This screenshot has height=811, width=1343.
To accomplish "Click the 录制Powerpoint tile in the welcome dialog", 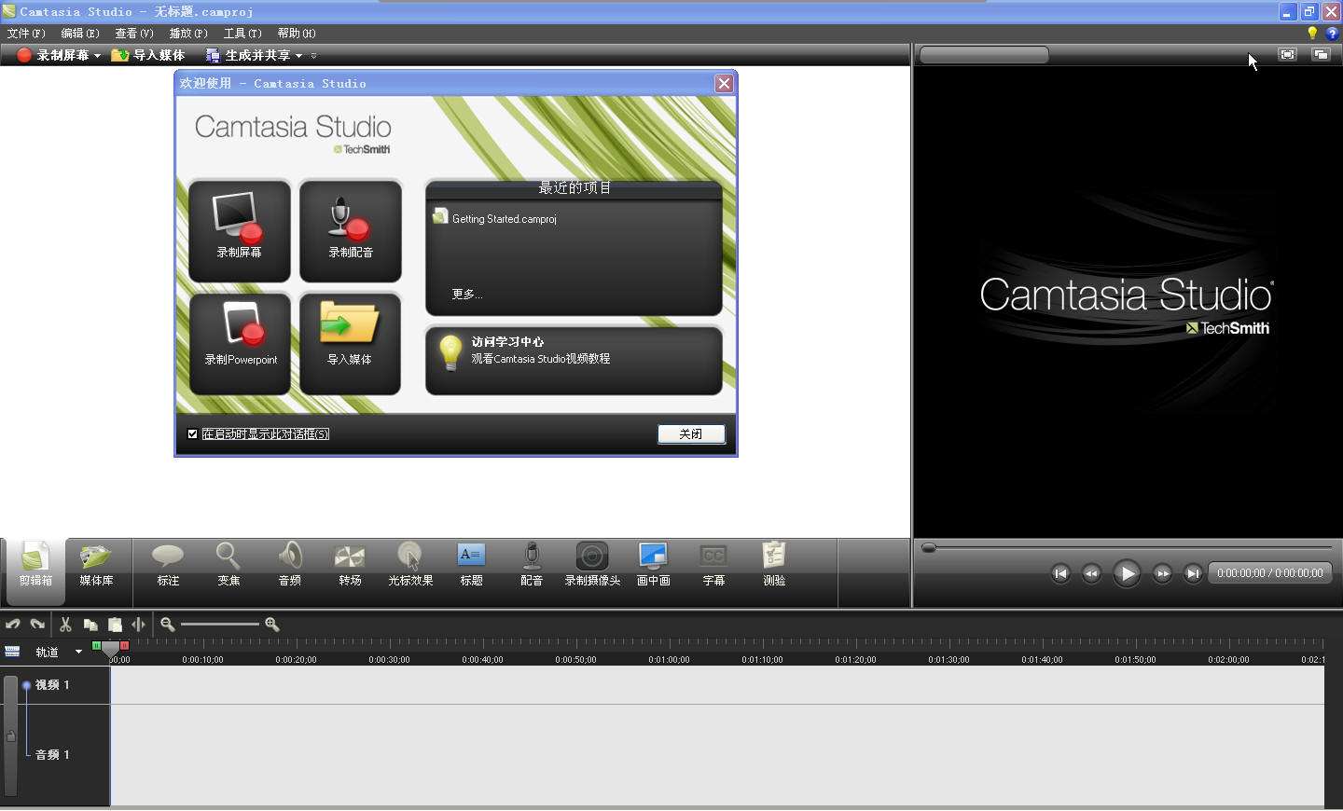I will pyautogui.click(x=240, y=344).
